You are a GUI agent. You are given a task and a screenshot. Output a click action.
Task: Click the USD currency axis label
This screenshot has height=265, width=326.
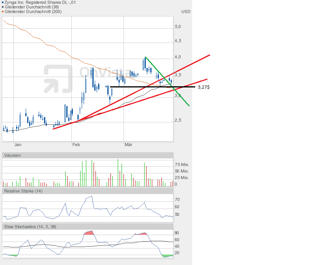coord(186,12)
